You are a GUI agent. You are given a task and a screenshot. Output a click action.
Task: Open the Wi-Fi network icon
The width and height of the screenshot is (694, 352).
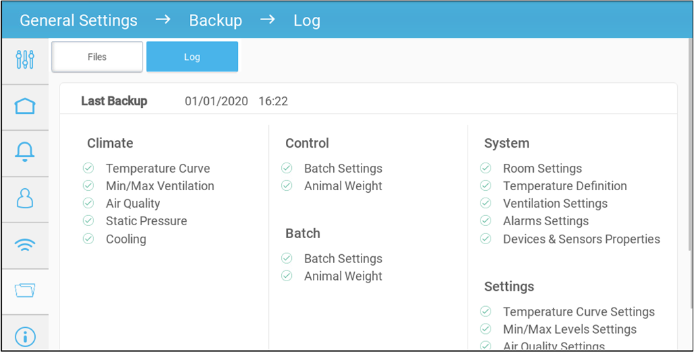pyautogui.click(x=25, y=245)
